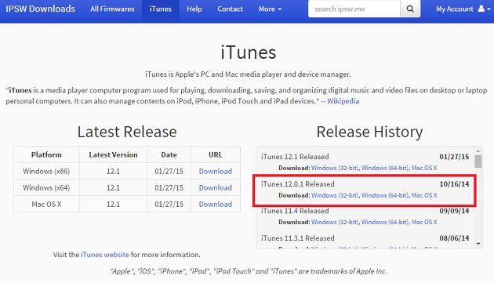Click the 'iTunes 12.0.1 Released' text
This screenshot has height=283, width=494.
click(x=298, y=184)
